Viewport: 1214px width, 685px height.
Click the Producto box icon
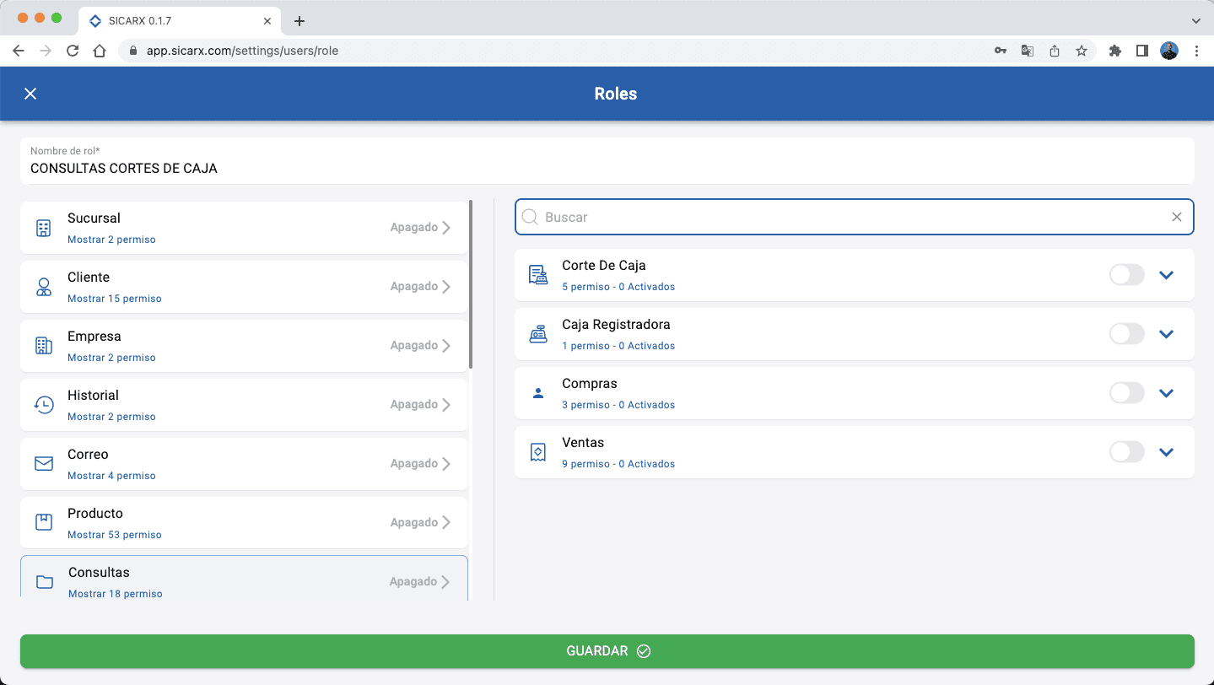[x=44, y=522]
